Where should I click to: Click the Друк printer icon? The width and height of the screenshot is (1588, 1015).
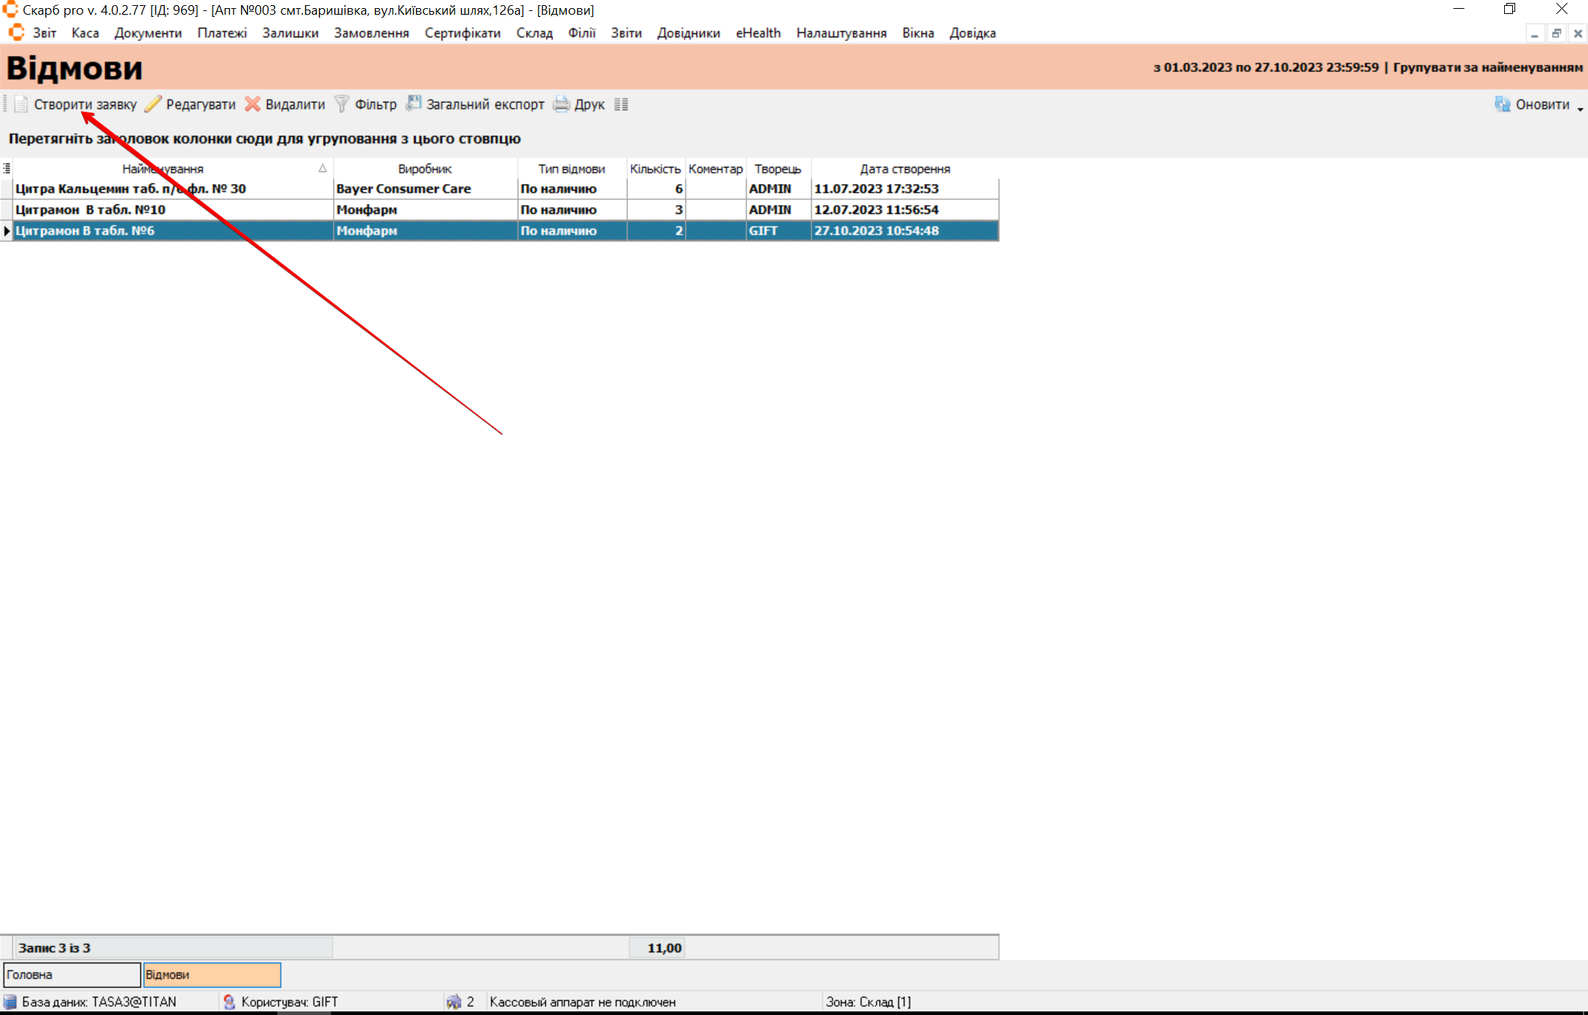[561, 104]
